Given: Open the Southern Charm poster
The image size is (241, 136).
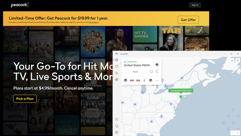Looking at the screenshot, I should [41, 47].
